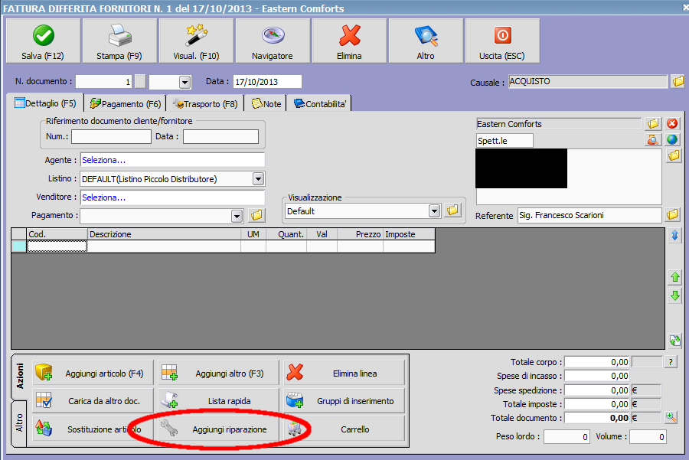Click the supplier search icon
The height and width of the screenshot is (460, 689).
[x=654, y=140]
